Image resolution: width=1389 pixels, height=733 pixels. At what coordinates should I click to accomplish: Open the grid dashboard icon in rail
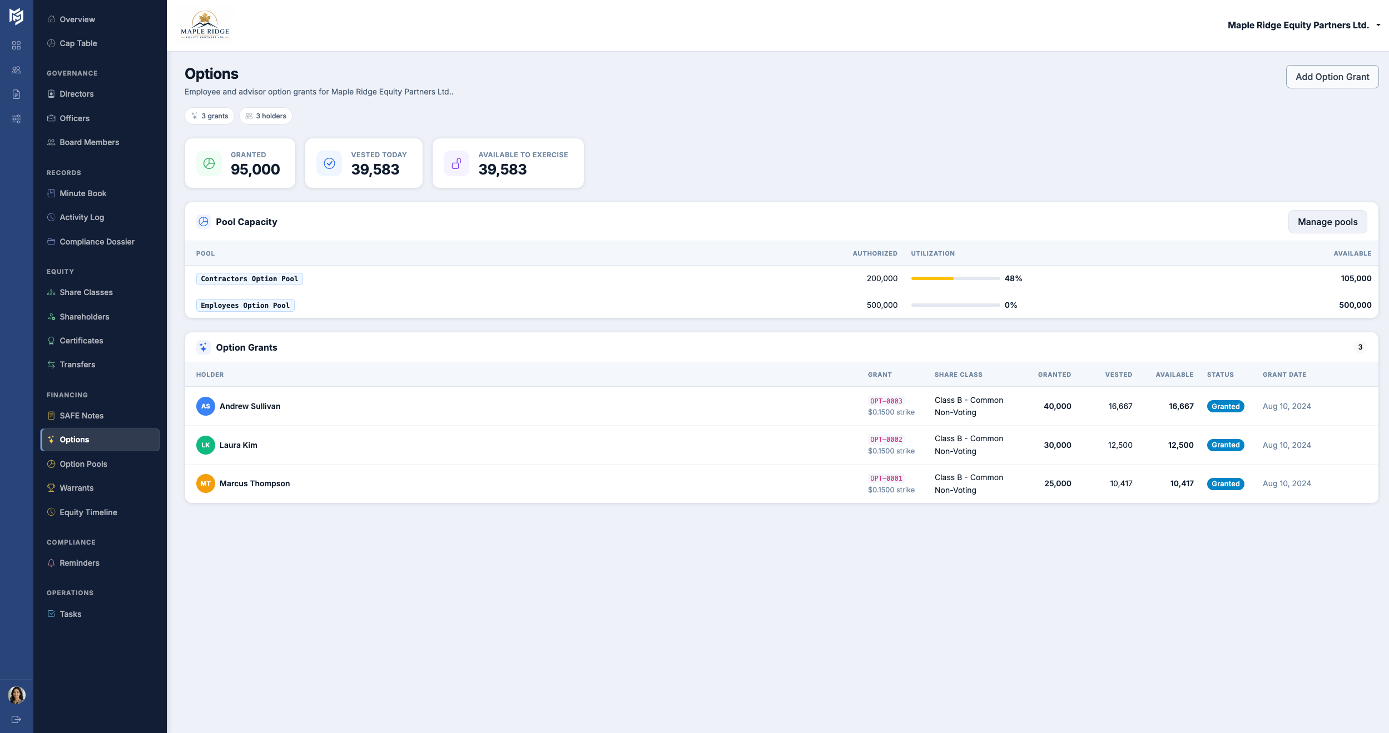(x=16, y=46)
